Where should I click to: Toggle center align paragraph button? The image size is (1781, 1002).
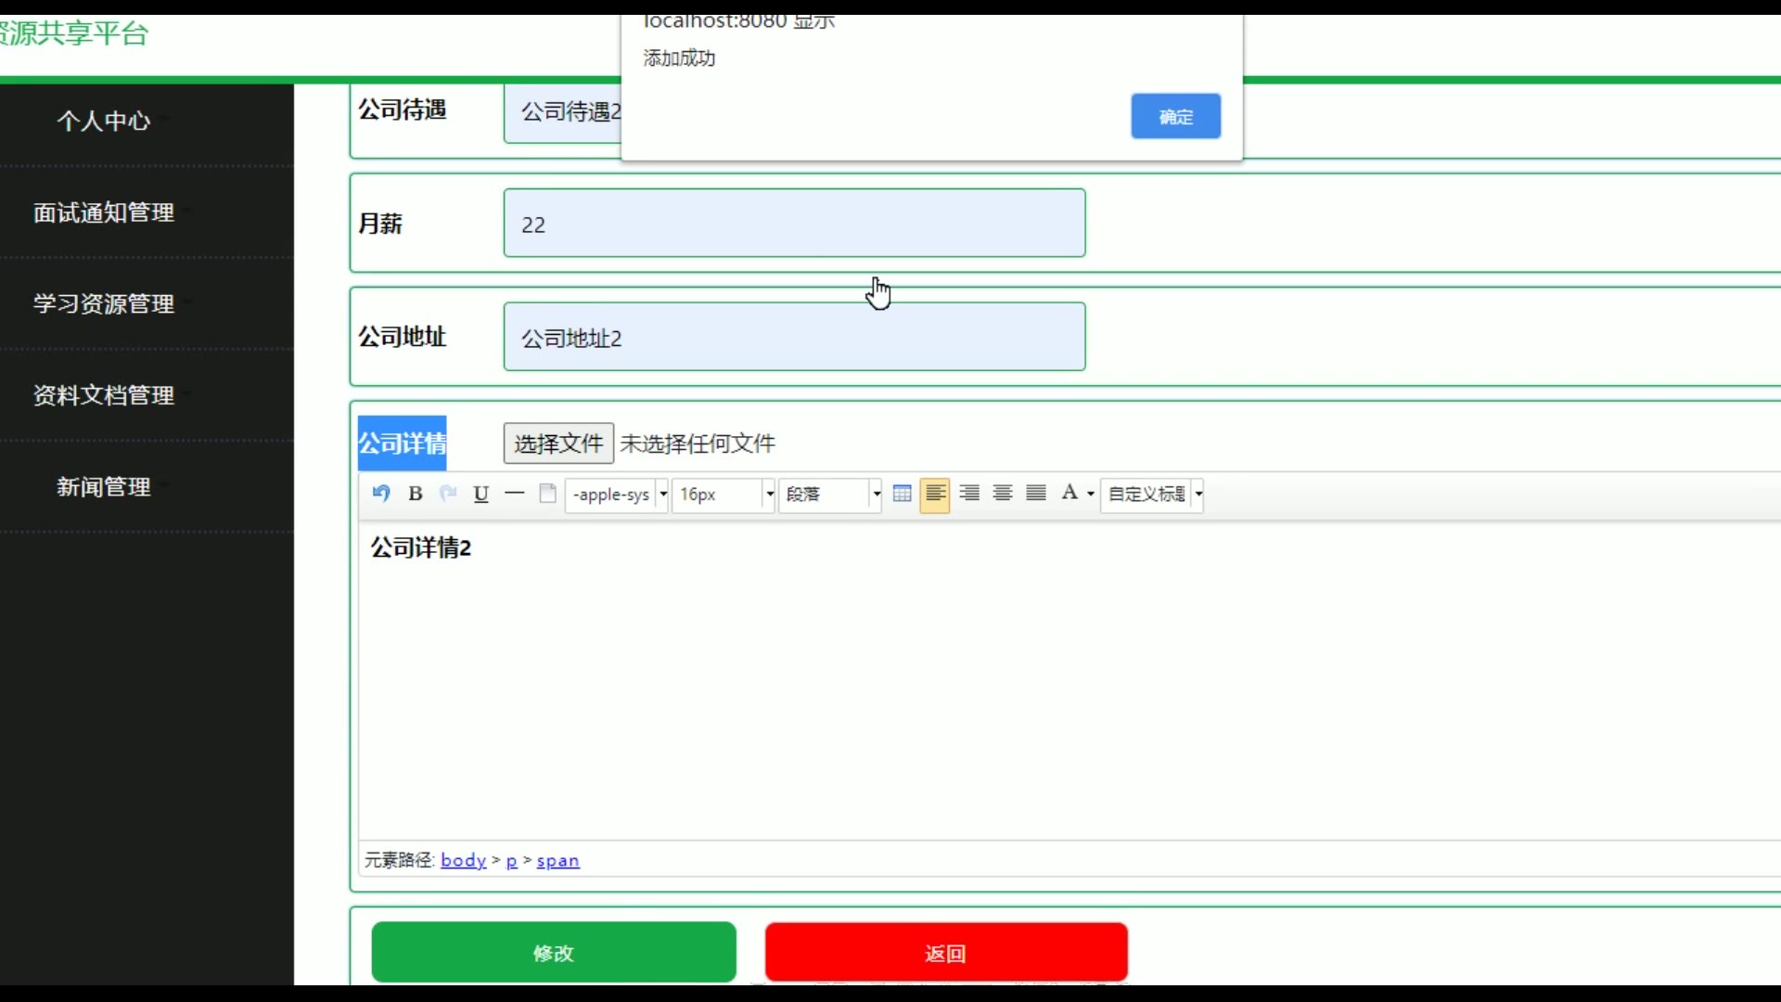1003,494
